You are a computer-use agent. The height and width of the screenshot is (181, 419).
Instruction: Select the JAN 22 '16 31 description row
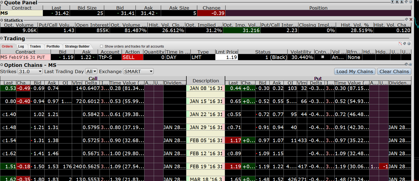(x=206, y=114)
